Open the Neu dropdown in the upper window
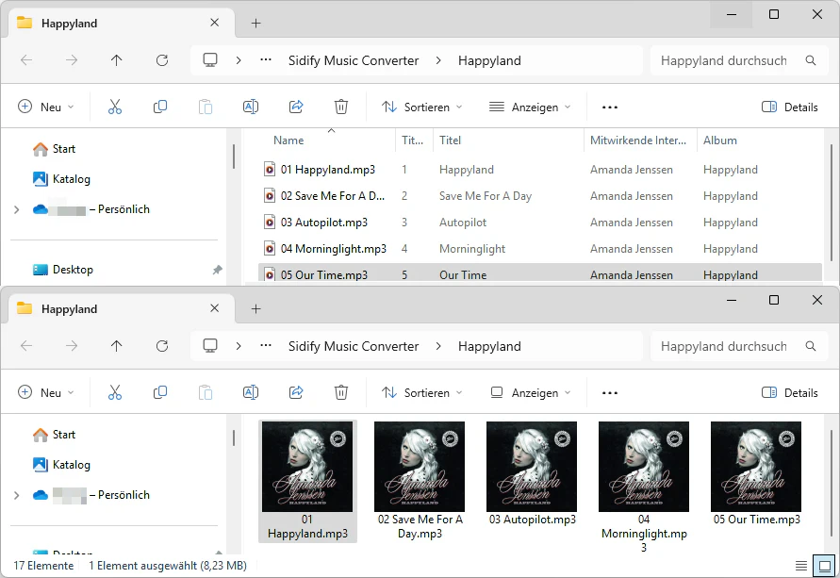This screenshot has height=578, width=840. pos(46,107)
